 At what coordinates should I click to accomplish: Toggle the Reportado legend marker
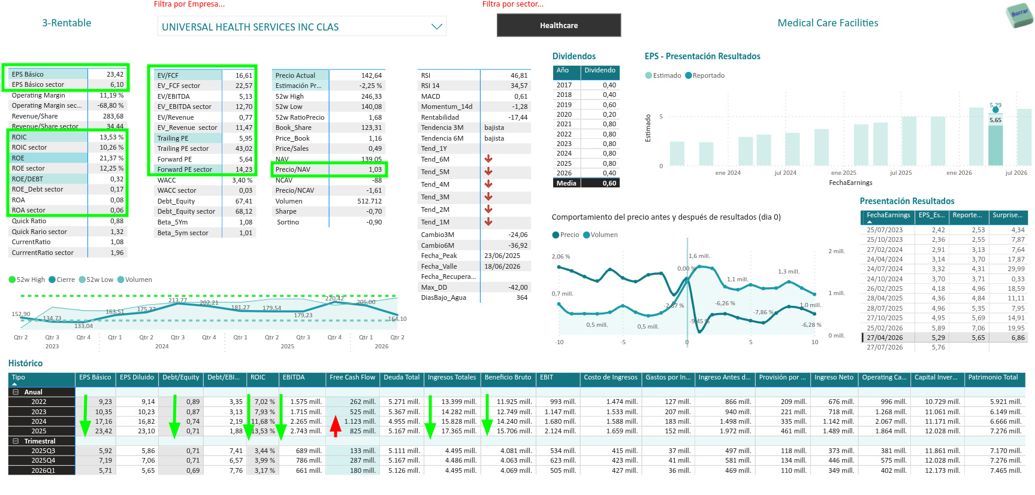point(689,75)
